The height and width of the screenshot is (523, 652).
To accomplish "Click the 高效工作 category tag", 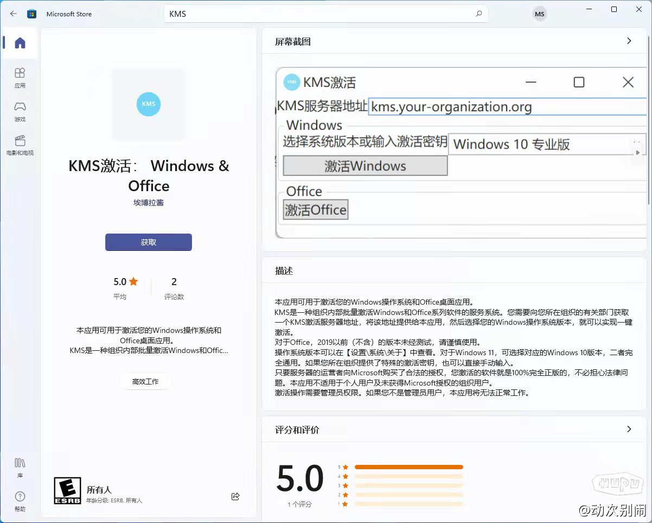I will click(x=145, y=382).
